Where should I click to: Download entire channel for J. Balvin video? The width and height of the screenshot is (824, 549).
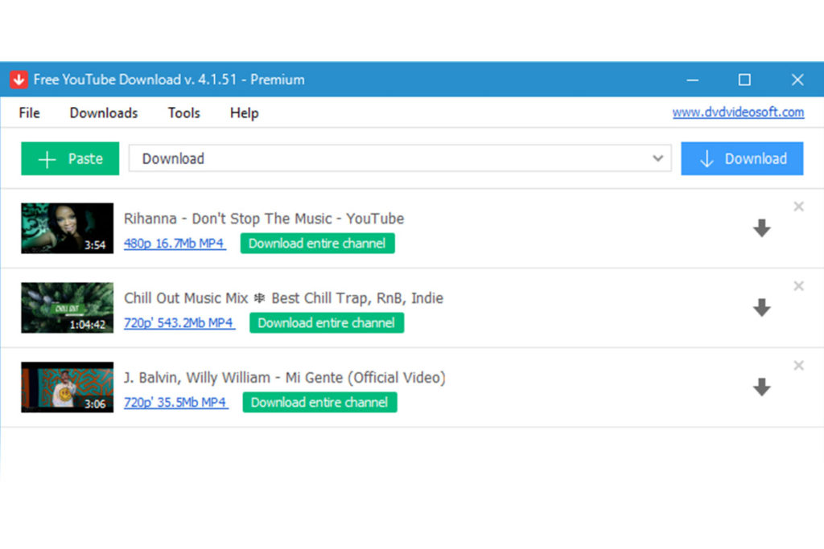coord(319,403)
